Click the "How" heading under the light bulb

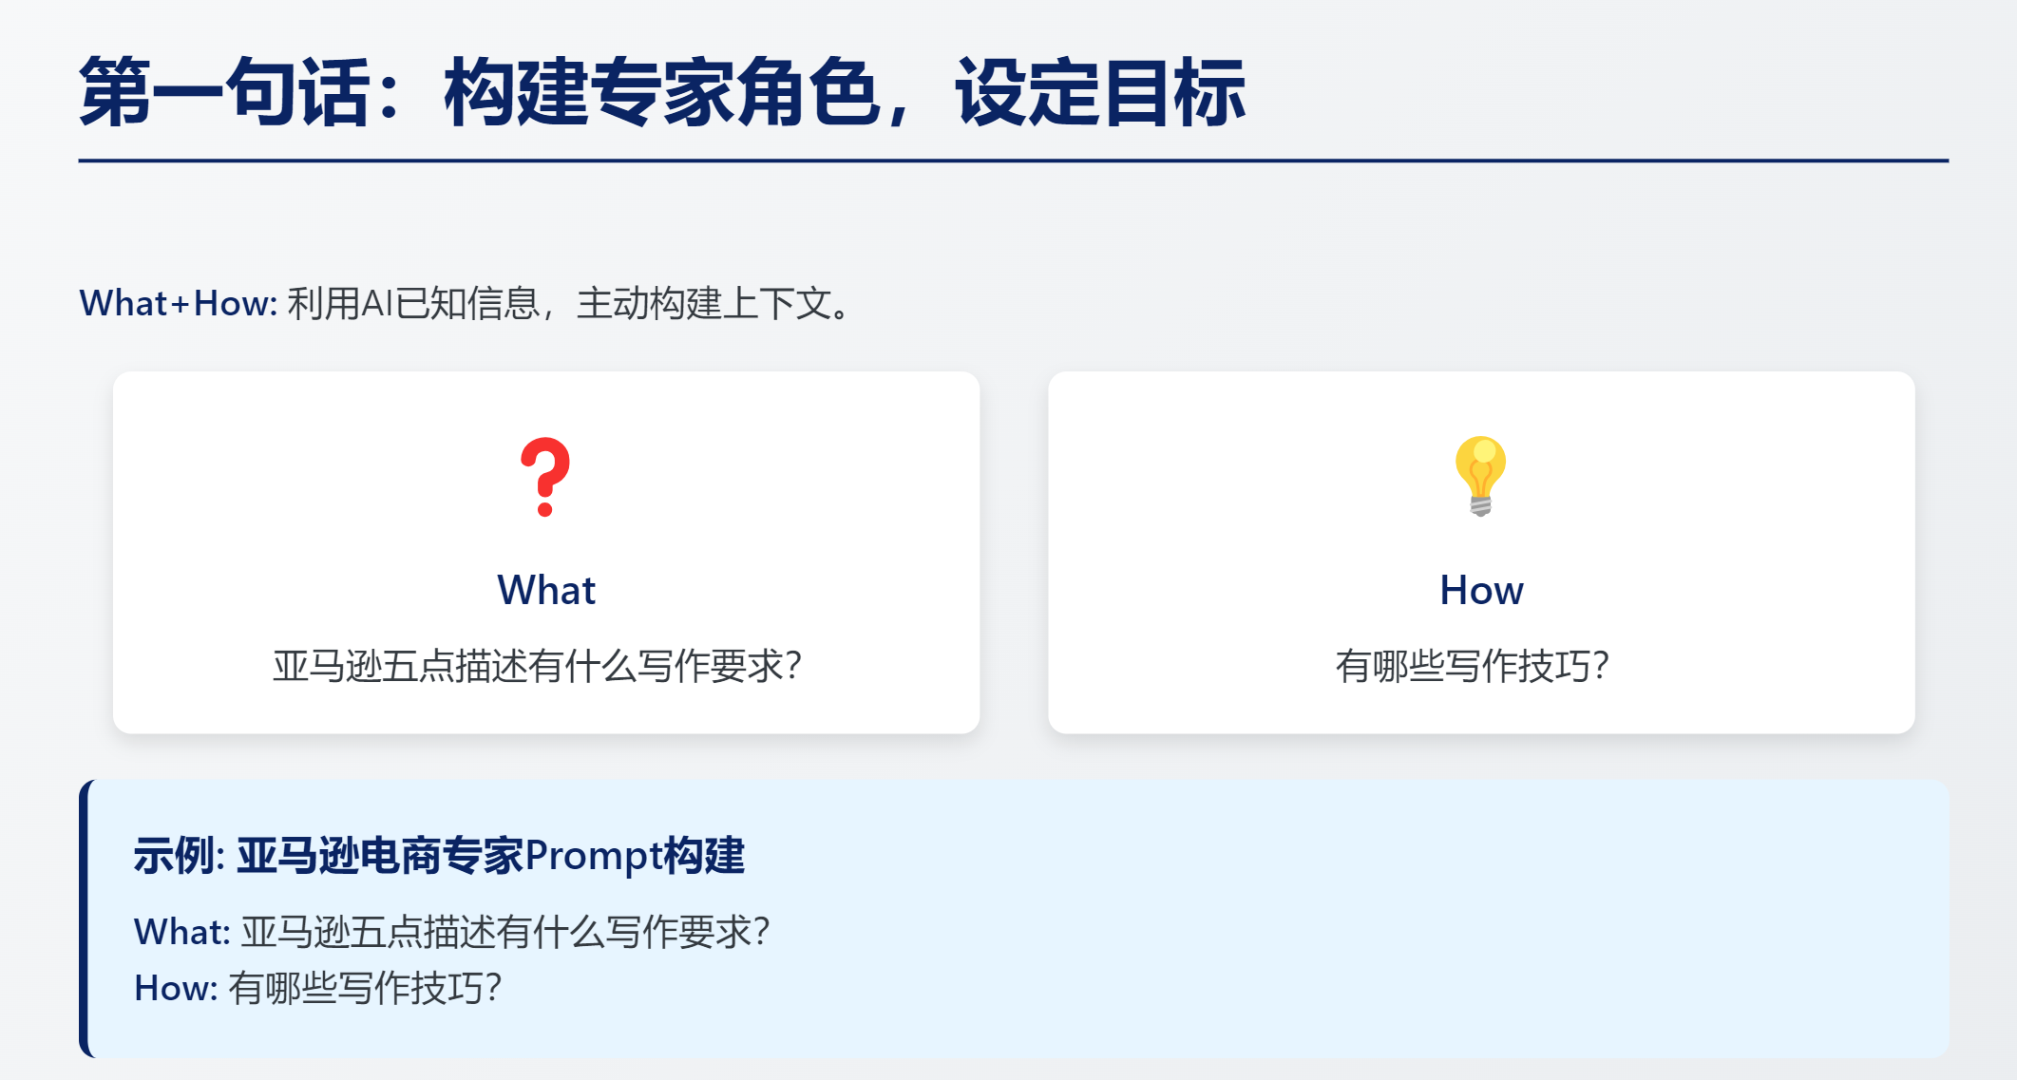pyautogui.click(x=1481, y=590)
